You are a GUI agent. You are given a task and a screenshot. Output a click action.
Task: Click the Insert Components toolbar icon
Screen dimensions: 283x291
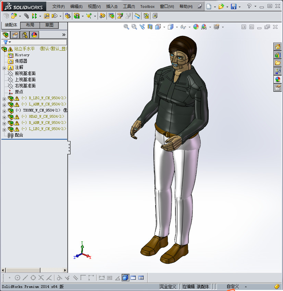[14, 16]
